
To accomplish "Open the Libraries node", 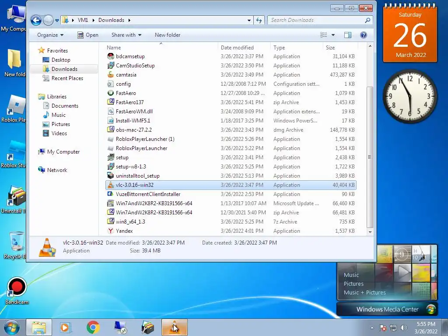I will [x=56, y=97].
